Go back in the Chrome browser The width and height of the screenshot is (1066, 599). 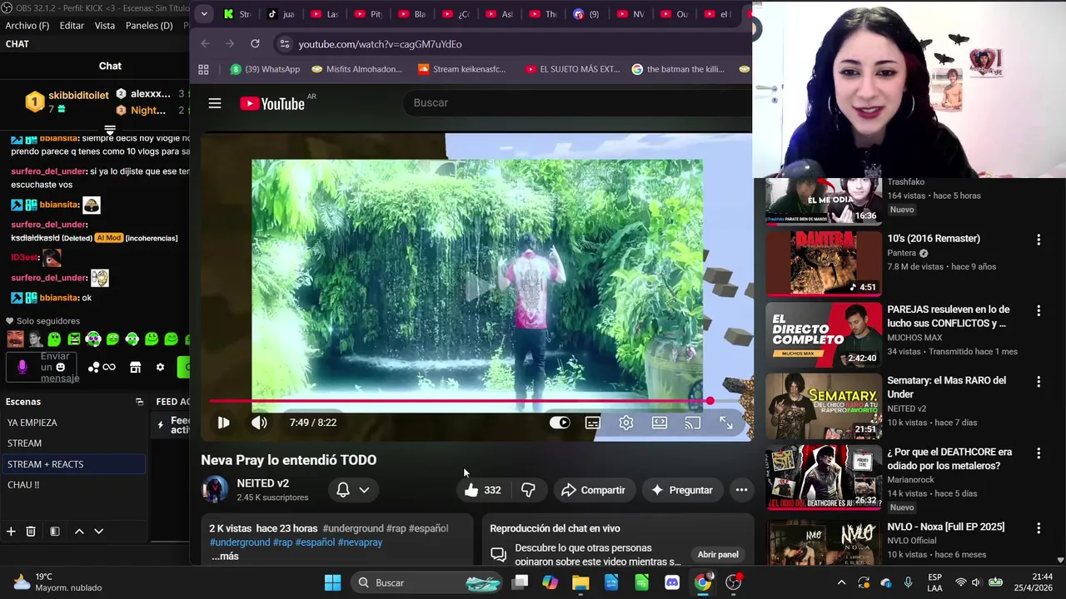tap(206, 44)
